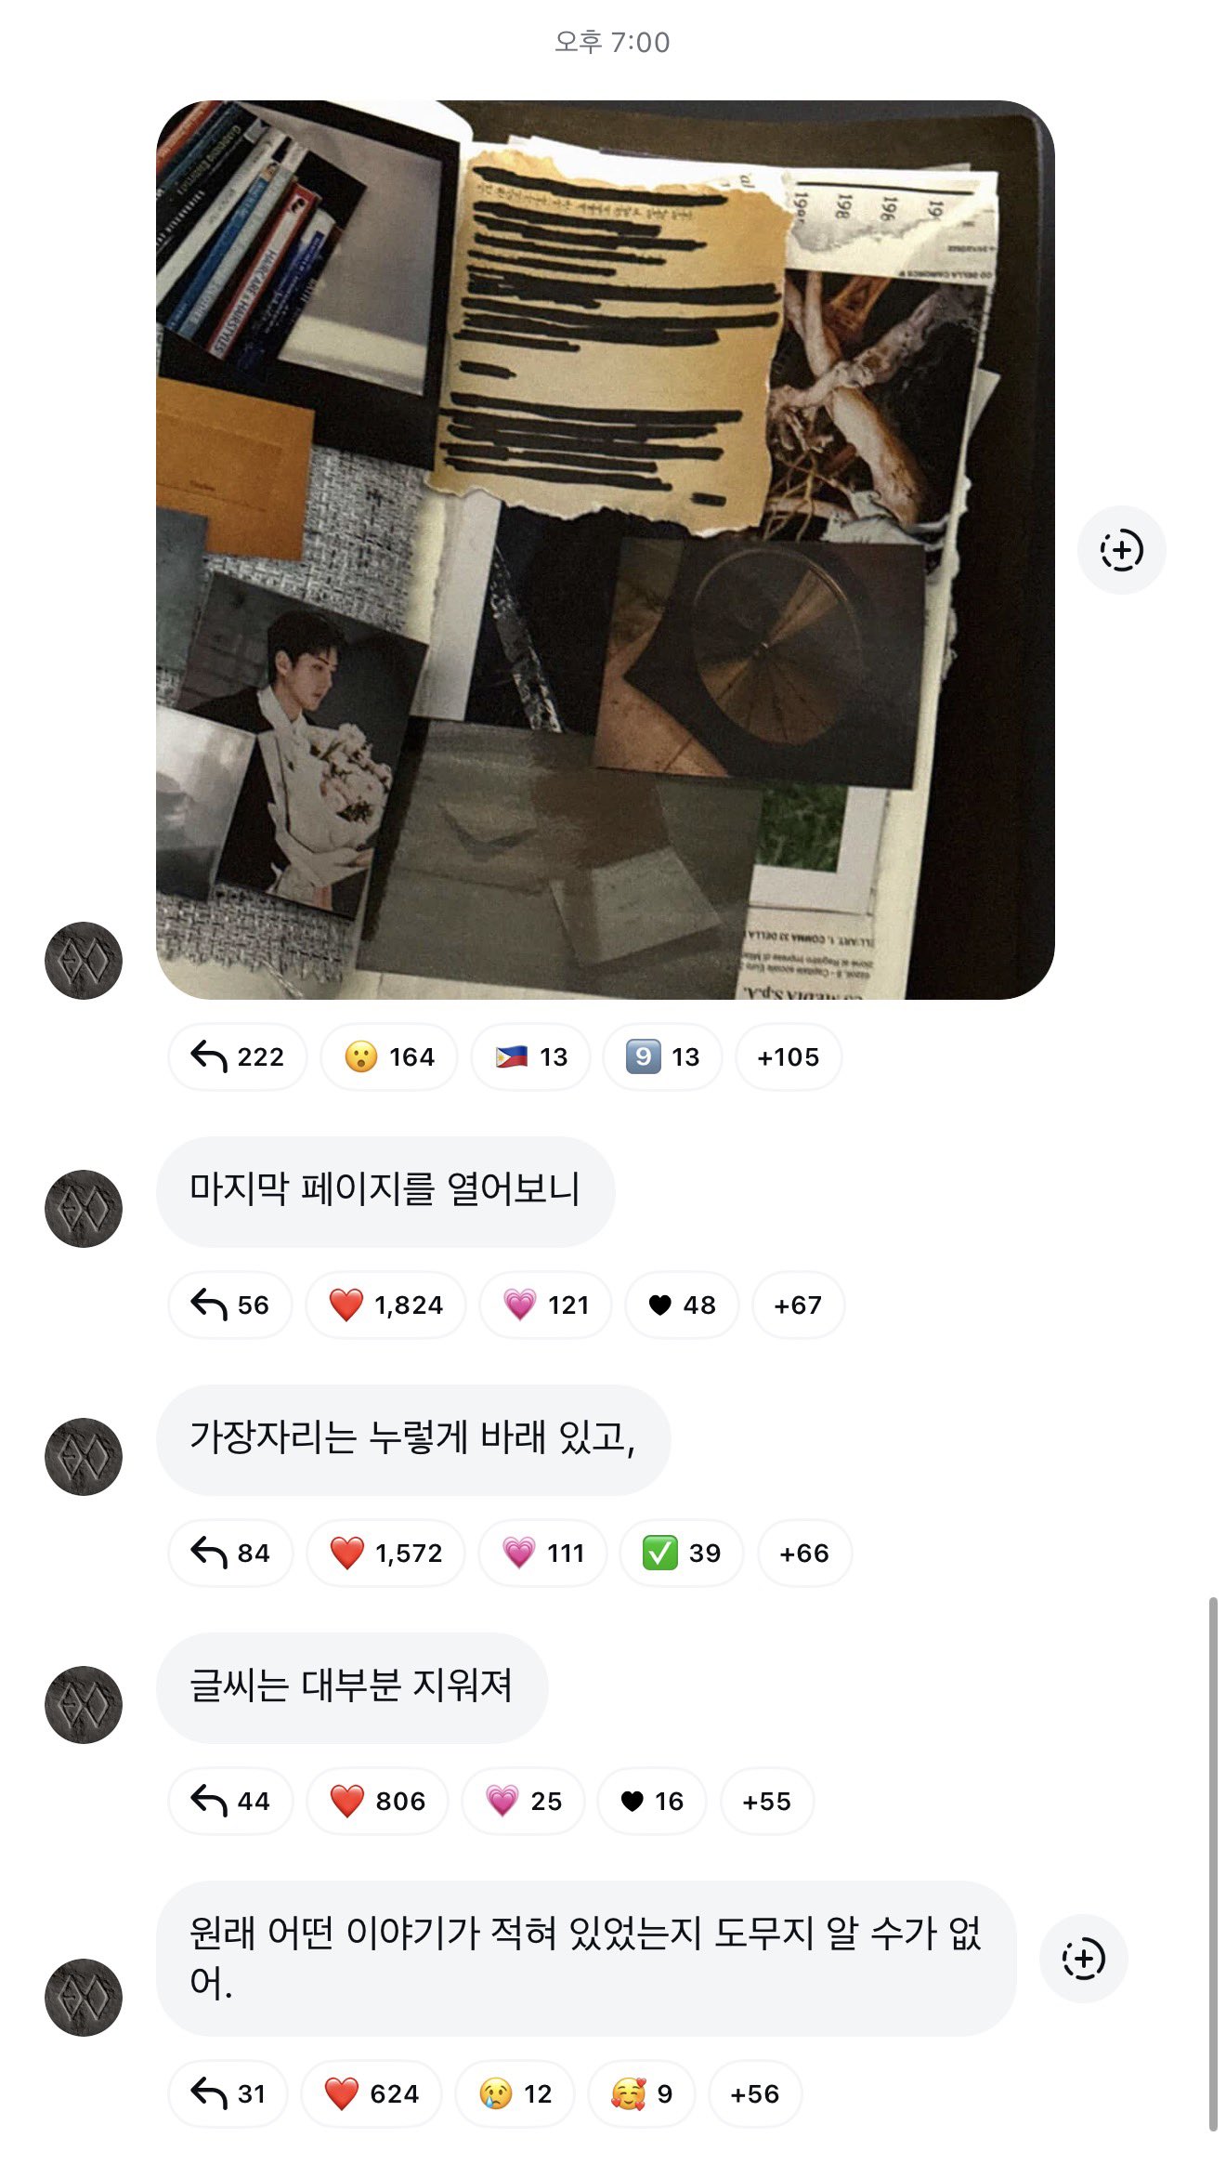Image resolution: width=1226 pixels, height=2164 pixels.
Task: Open the 84 replies thread
Action: coord(230,1553)
